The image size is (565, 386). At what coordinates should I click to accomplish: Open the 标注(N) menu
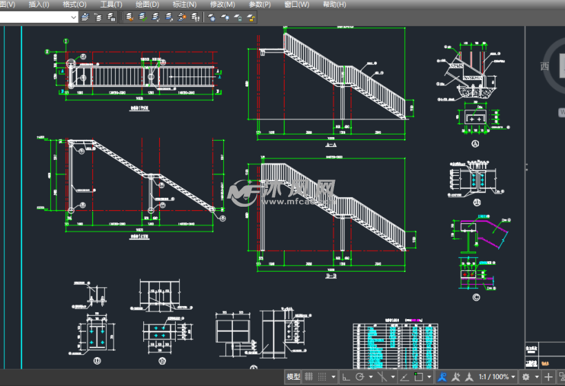tap(184, 4)
